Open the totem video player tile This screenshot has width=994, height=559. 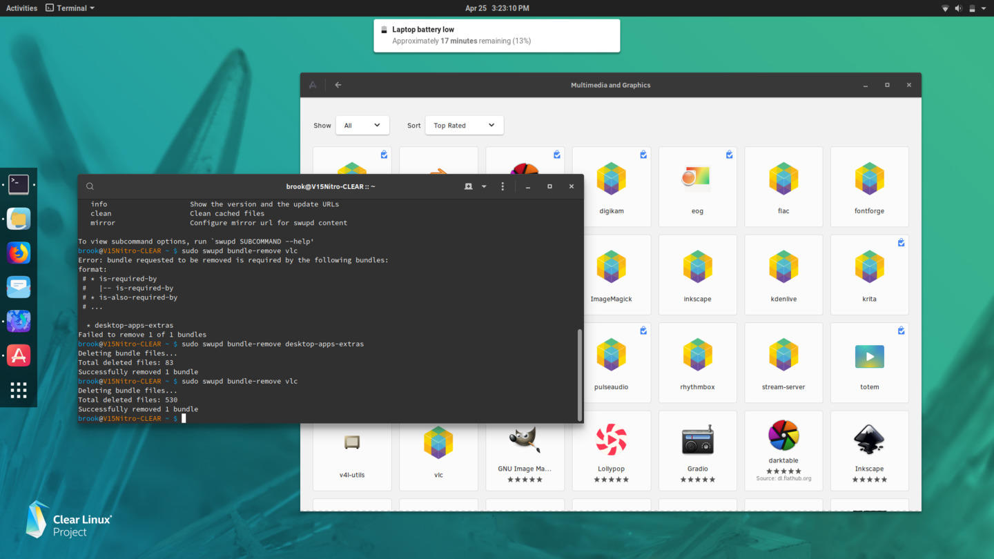869,363
